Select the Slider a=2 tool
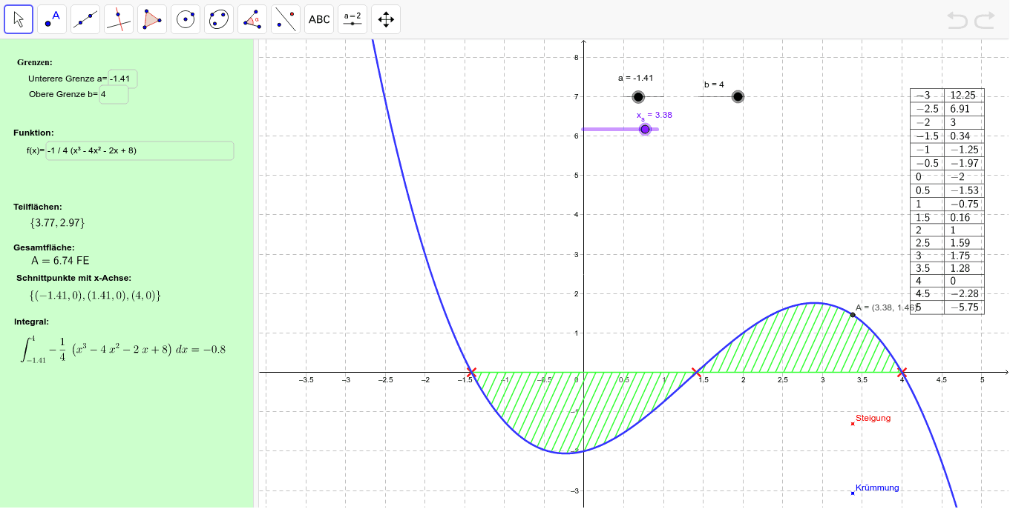The width and height of the screenshot is (1010, 509). pos(352,19)
